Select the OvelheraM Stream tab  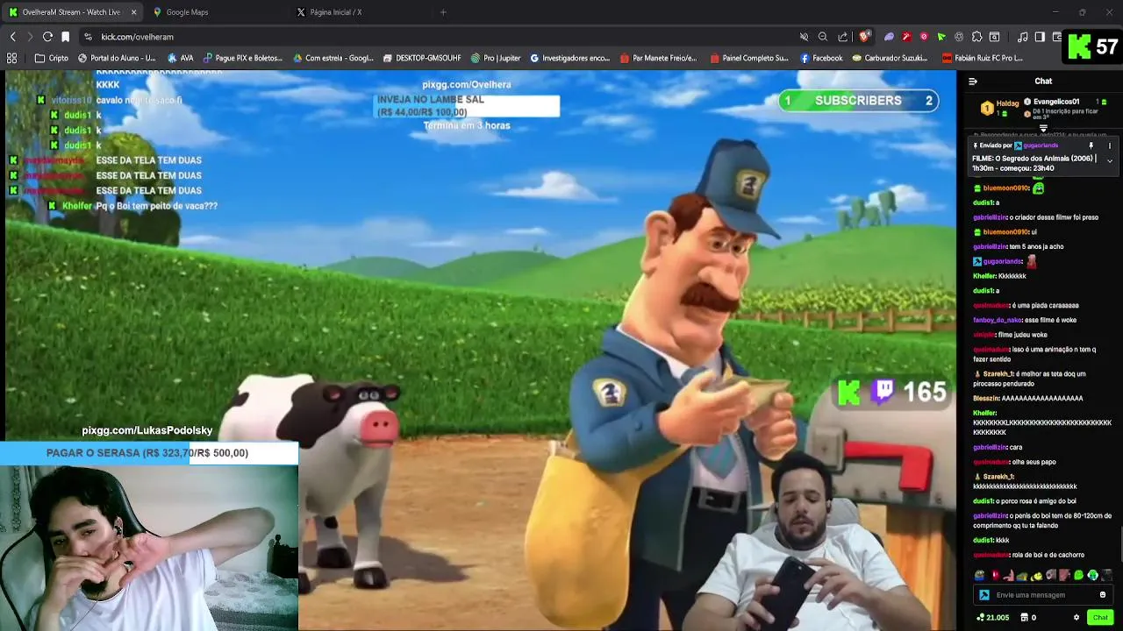click(x=70, y=12)
